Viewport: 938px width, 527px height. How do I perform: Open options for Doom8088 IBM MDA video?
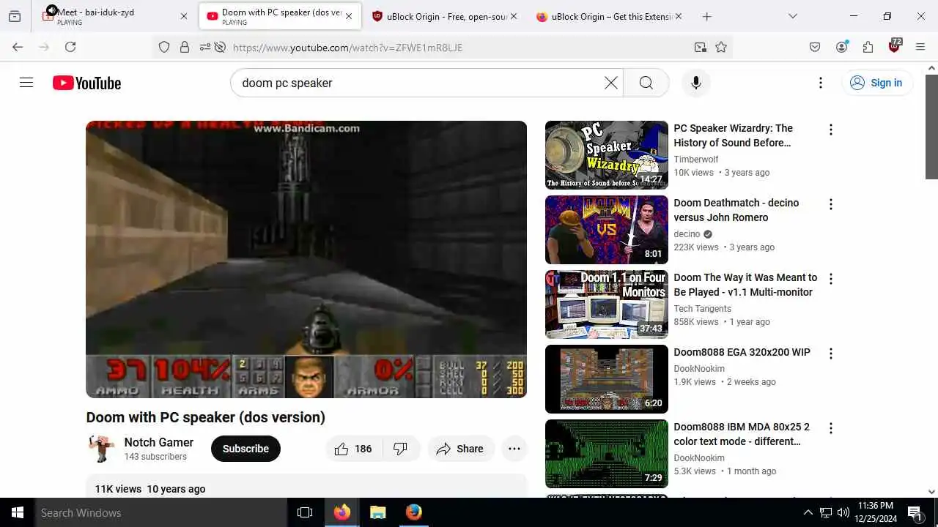click(830, 428)
